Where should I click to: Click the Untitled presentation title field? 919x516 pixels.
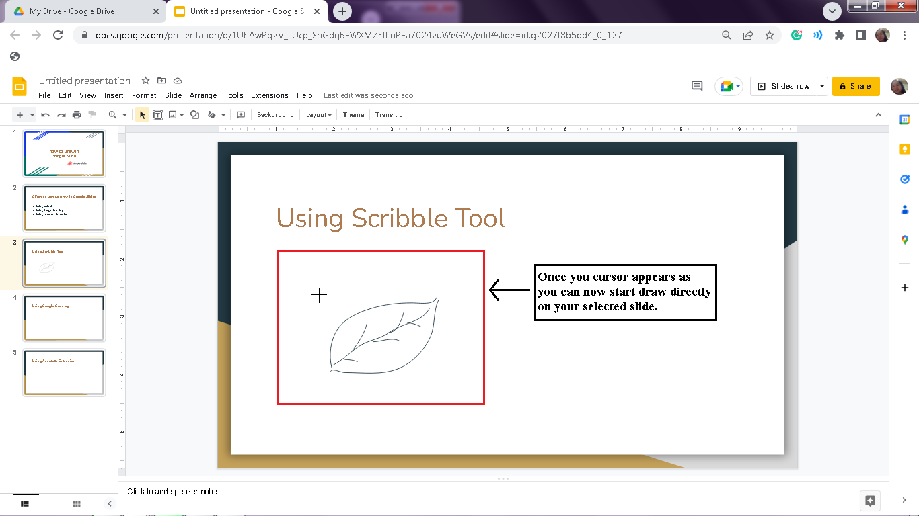click(x=85, y=81)
